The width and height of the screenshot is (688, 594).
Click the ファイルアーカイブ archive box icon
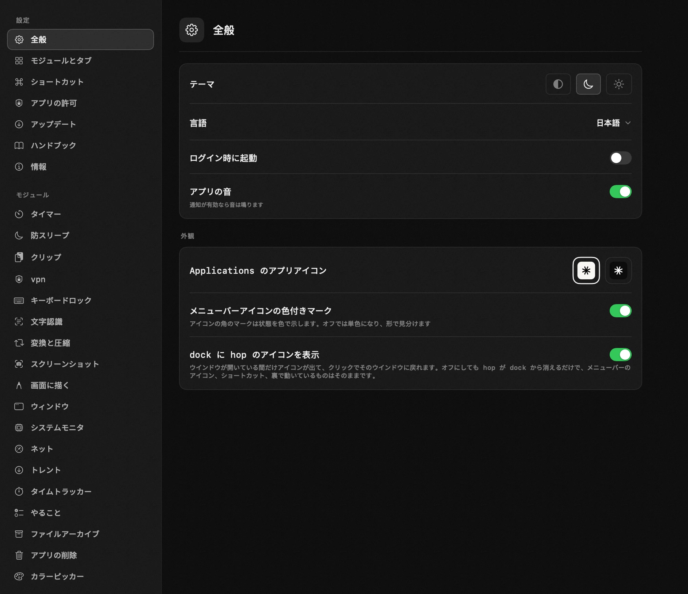[x=19, y=534]
